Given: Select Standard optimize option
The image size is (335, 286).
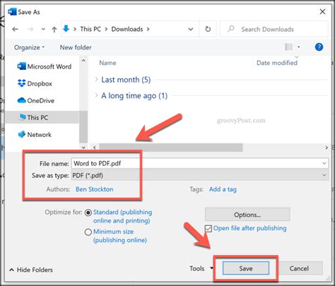Looking at the screenshot, I should click(88, 213).
